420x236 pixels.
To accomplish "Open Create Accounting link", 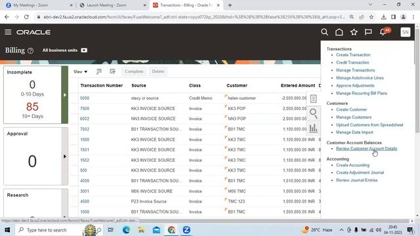I will 352,165.
